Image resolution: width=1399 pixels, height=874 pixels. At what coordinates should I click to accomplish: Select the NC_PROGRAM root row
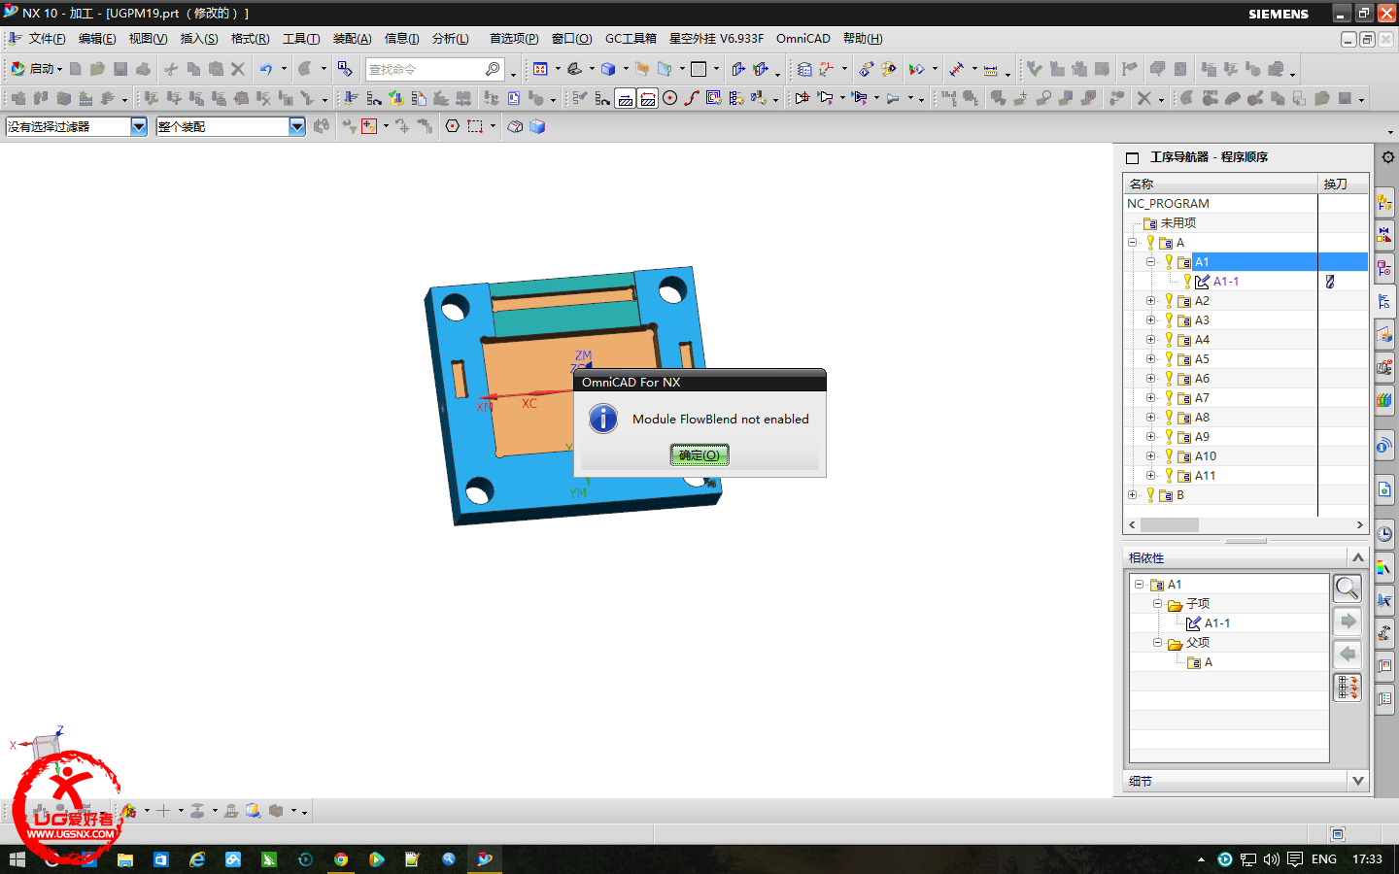[x=1245, y=204]
